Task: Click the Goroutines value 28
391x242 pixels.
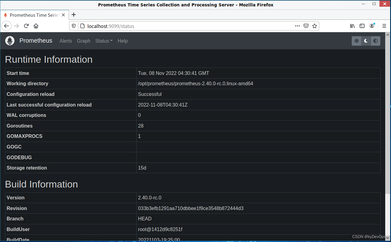Action: (x=141, y=126)
